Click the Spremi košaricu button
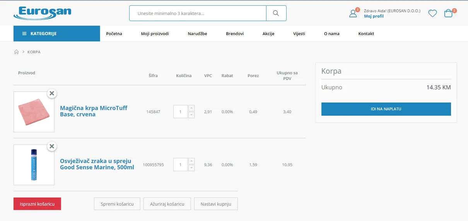Screen dimensions: 468x221 tap(117, 204)
